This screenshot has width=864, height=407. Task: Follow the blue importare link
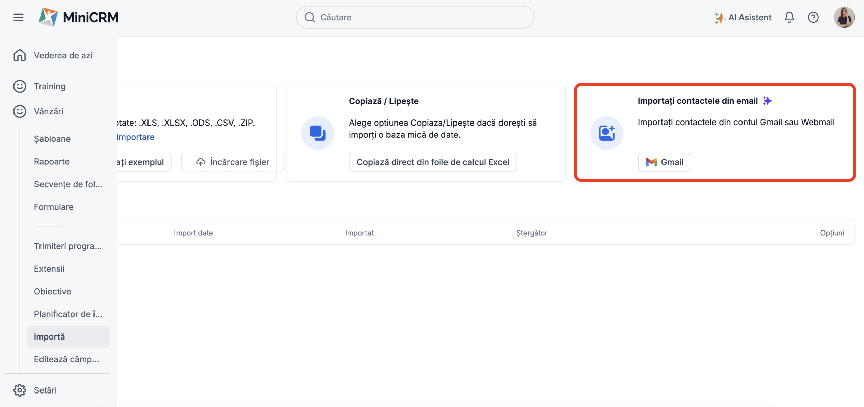(136, 137)
